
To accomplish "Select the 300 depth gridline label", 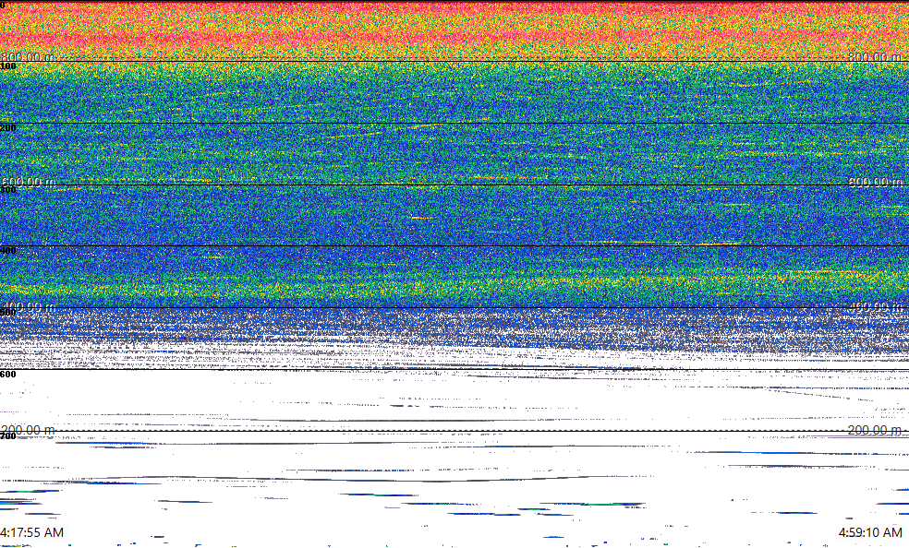I will pos(8,190).
